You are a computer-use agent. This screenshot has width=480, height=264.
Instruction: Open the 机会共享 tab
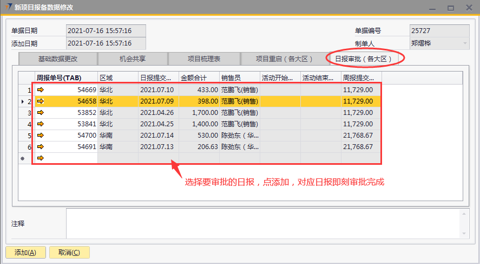click(x=132, y=59)
